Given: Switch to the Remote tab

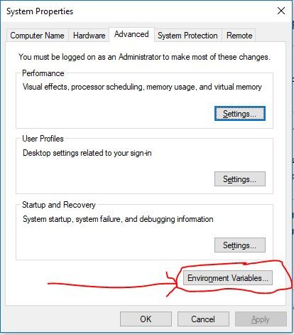Looking at the screenshot, I should click(x=239, y=36).
